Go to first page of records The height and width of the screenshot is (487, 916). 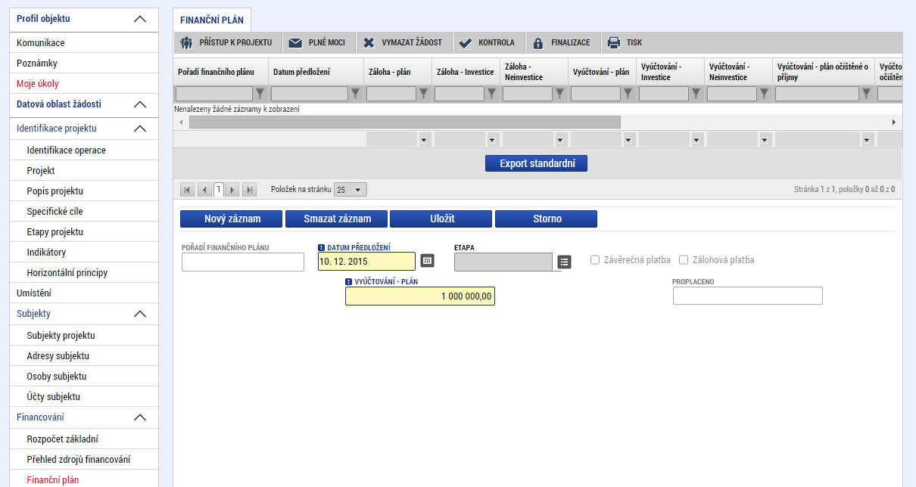coord(188,190)
